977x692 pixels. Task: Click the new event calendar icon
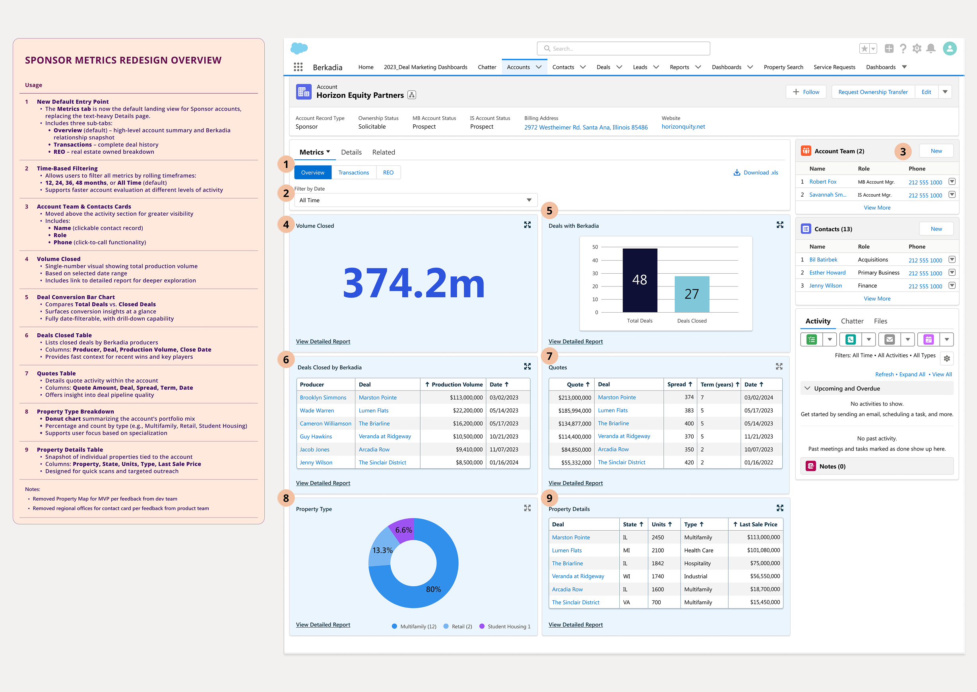point(929,340)
